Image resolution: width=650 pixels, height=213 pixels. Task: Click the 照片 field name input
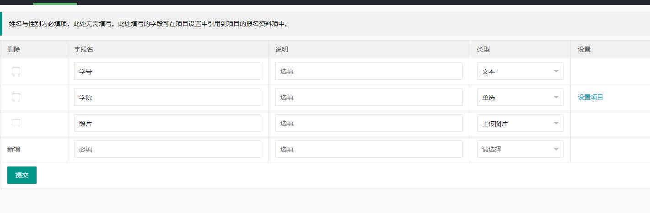(167, 123)
